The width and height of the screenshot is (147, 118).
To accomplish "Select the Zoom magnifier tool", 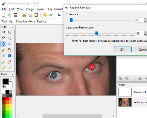I will click(x=9, y=44).
